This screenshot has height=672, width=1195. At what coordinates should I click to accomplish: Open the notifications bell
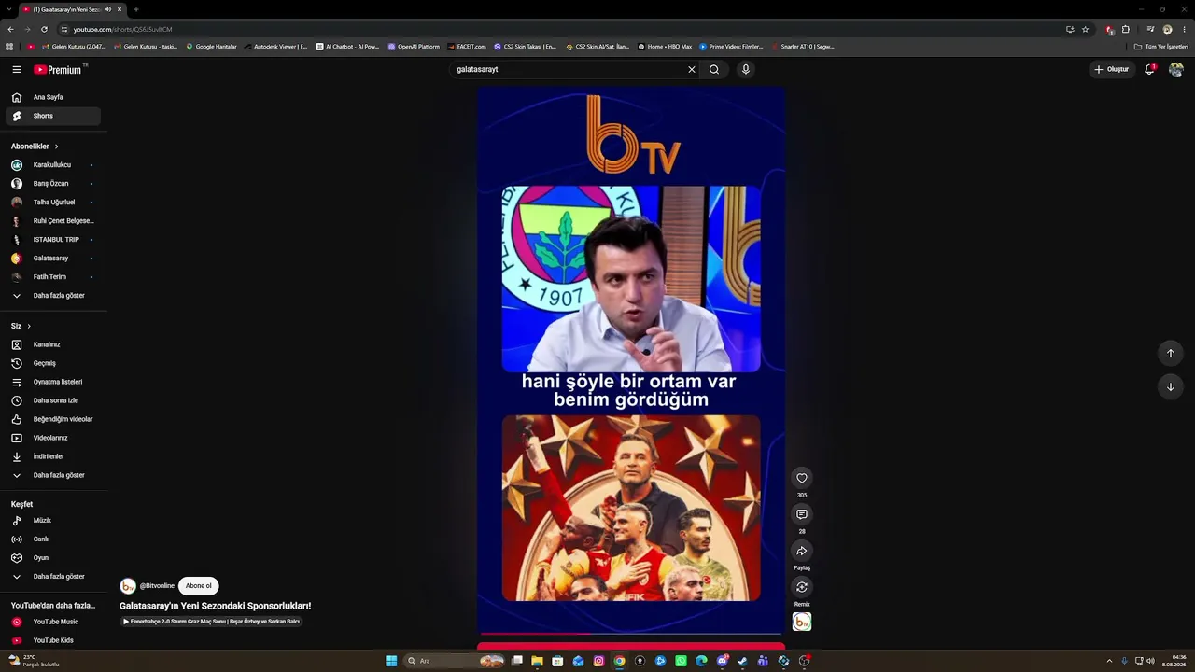1150,69
